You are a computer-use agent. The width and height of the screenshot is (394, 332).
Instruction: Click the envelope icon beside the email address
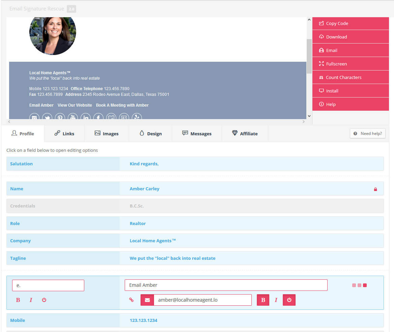(147, 300)
